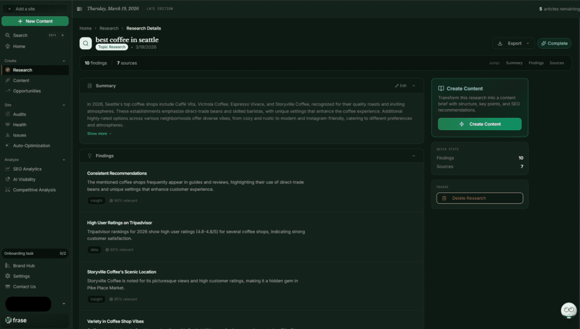This screenshot has height=329, width=580.
Task: Jump to the Sources section
Action: tap(556, 63)
